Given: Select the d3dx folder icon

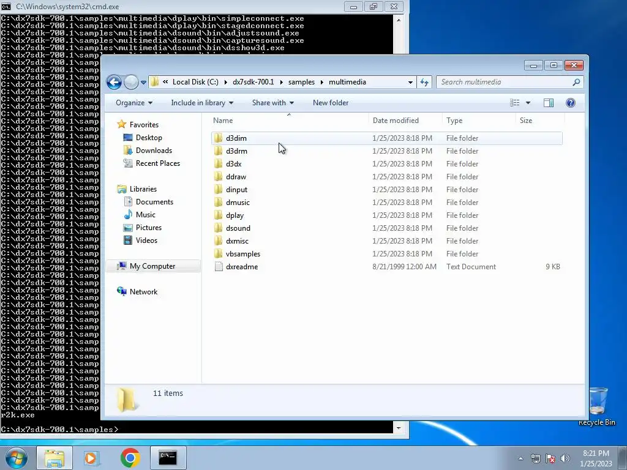Looking at the screenshot, I should 219,163.
